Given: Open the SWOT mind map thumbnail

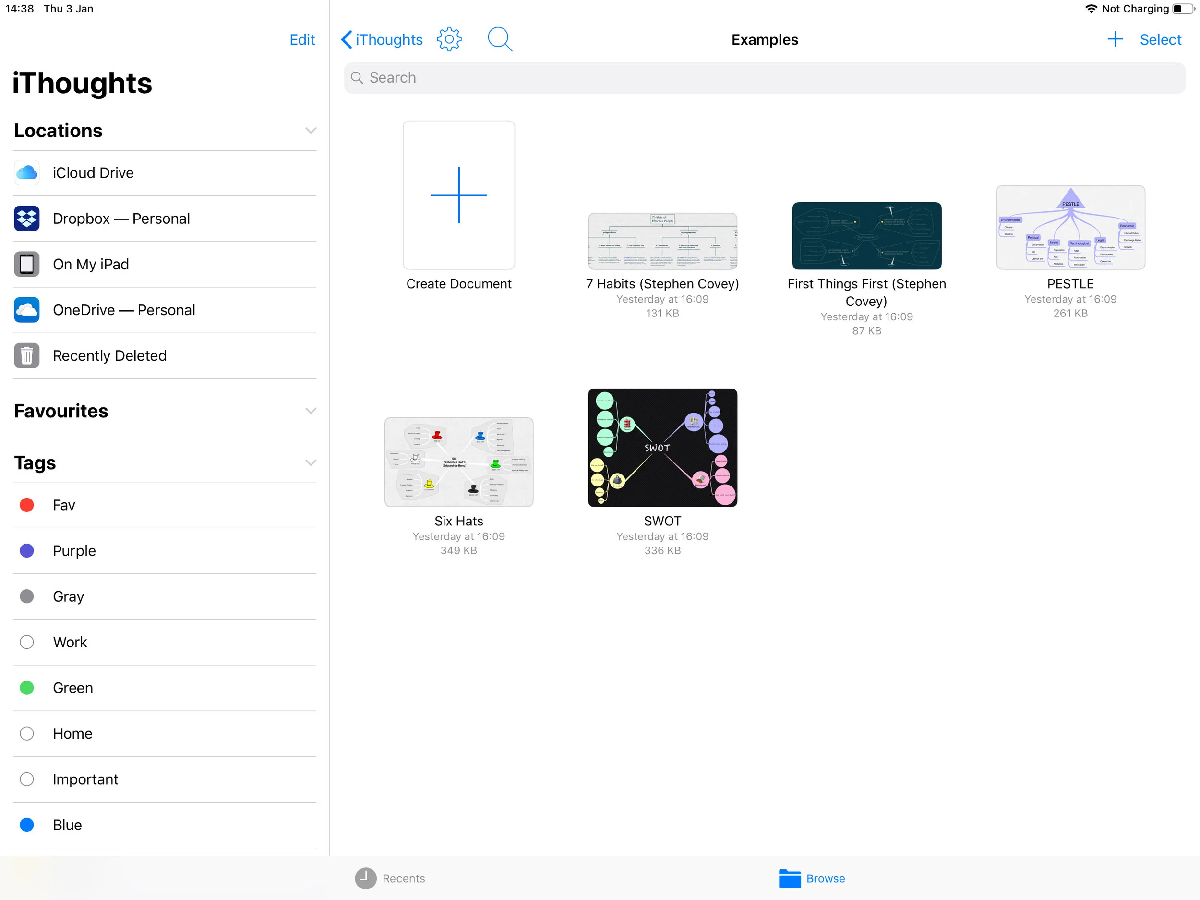Looking at the screenshot, I should (x=662, y=448).
